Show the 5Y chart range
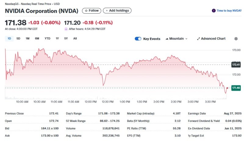This screenshot has height=141, width=244. [66, 39]
